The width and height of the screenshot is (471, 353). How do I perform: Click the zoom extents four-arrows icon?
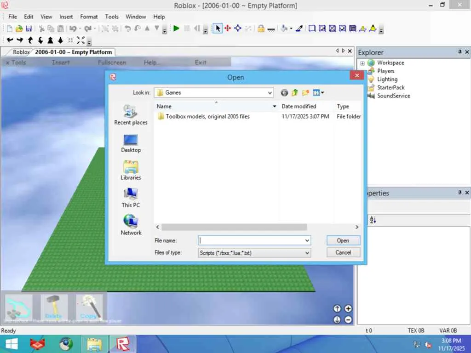(x=80, y=40)
